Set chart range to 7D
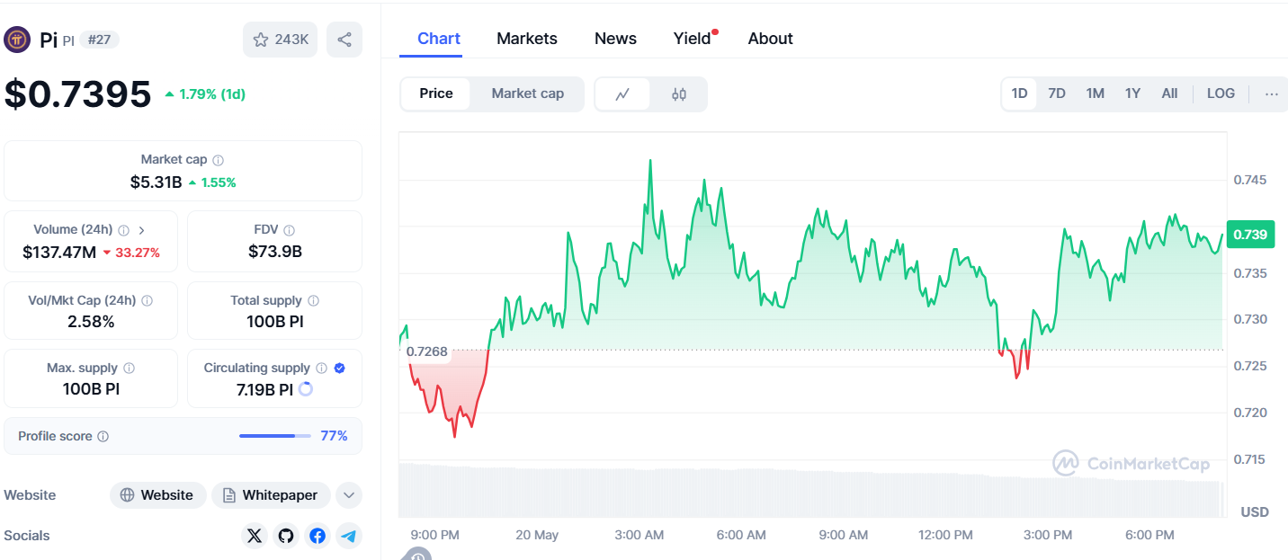Viewport: 1288px width, 560px height. coord(1057,93)
